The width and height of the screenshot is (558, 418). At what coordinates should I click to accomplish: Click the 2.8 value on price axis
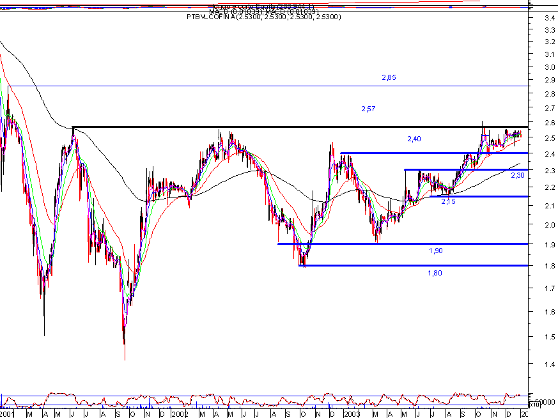(x=550, y=94)
